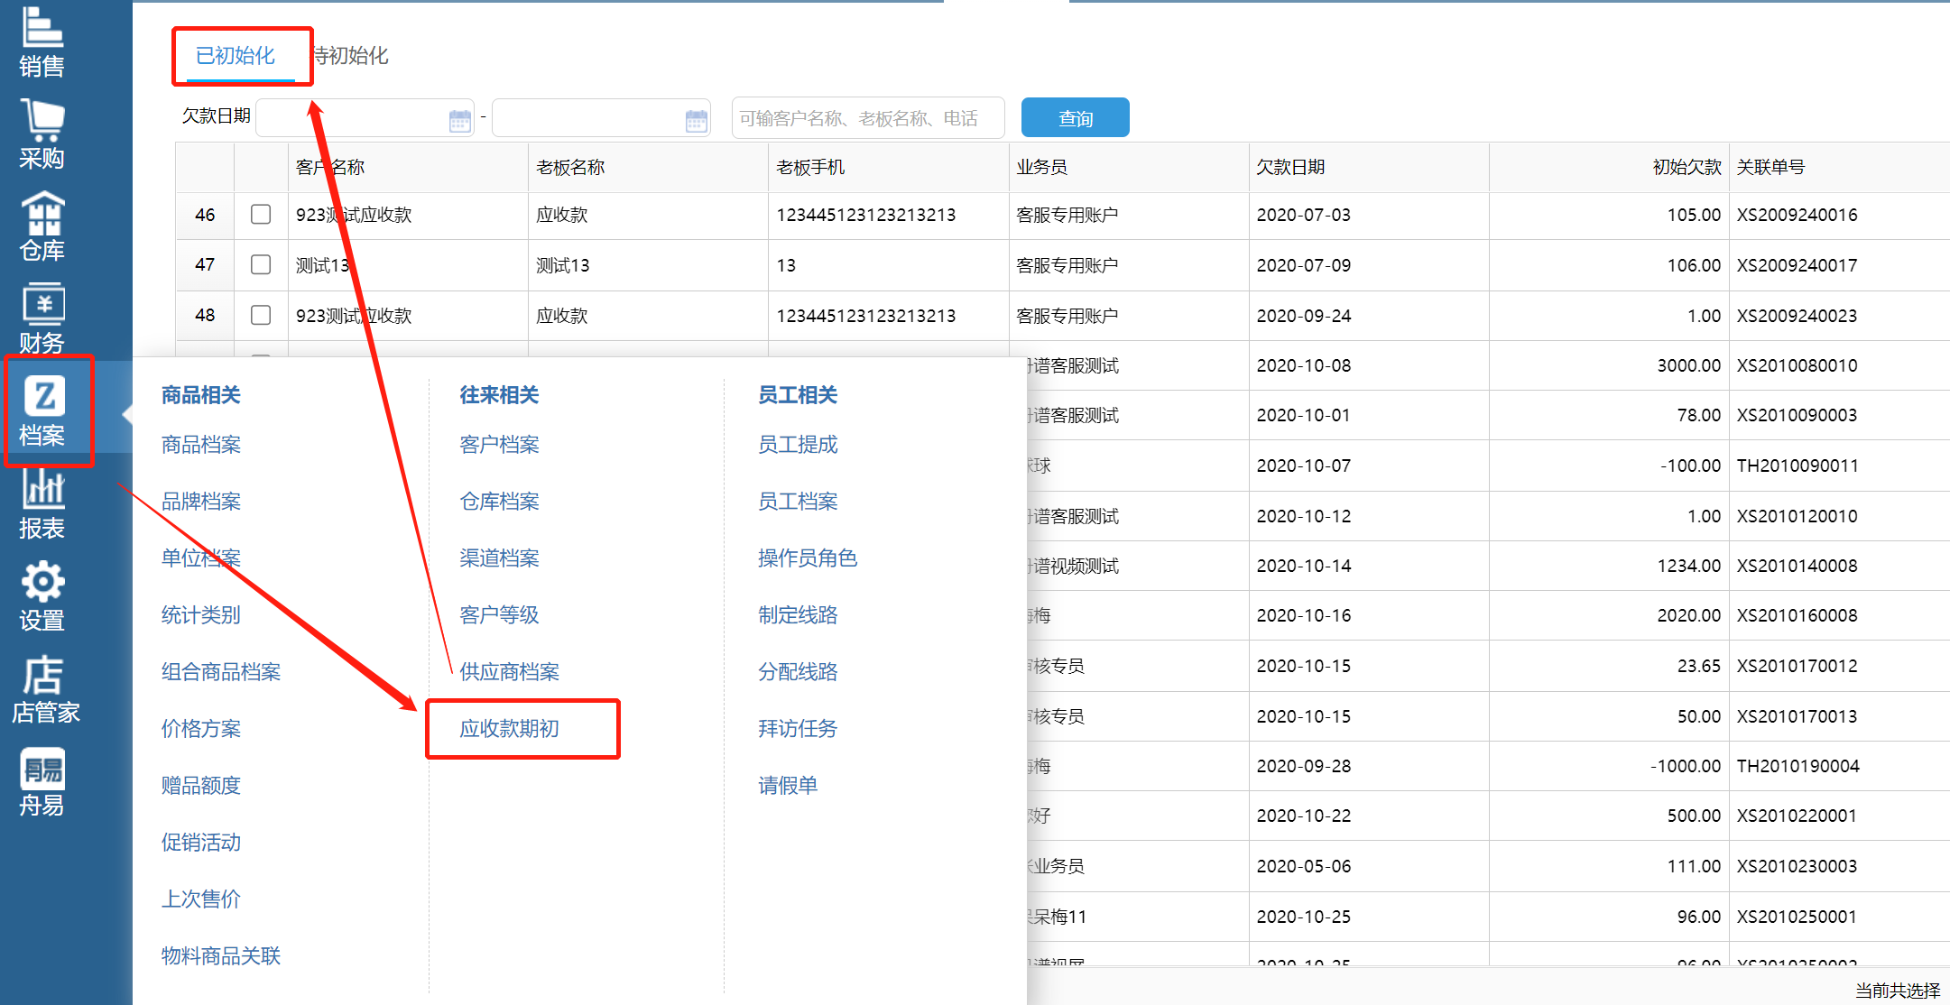1950x1005 pixels.
Task: Open 拜访任务 from the menu
Action: pos(798,729)
